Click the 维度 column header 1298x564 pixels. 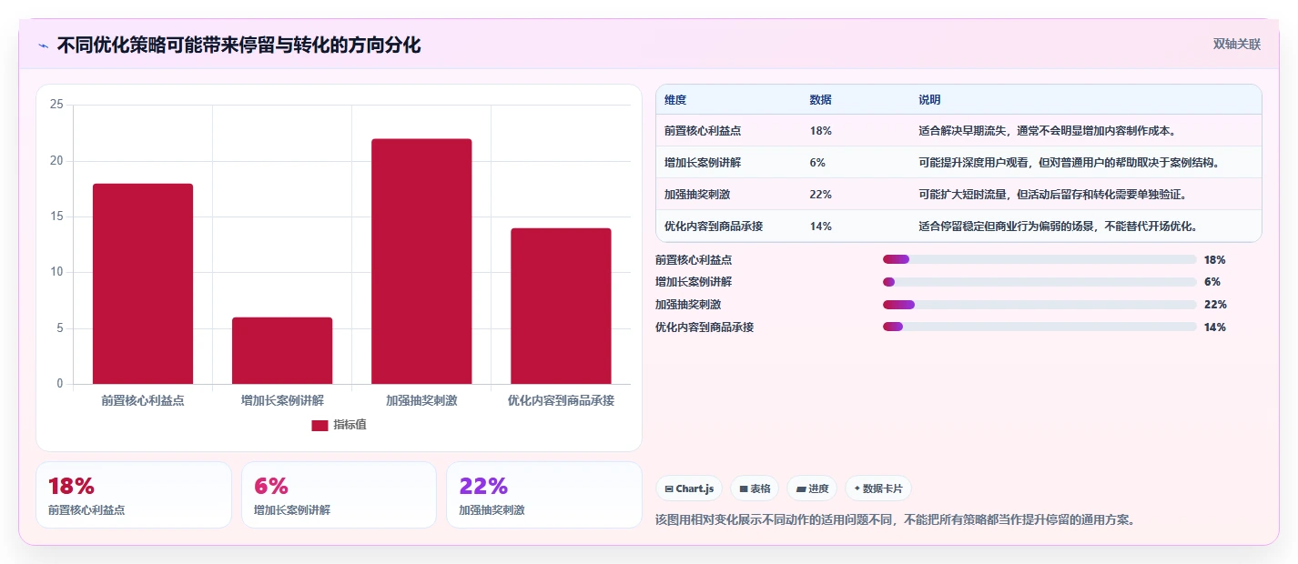click(675, 99)
